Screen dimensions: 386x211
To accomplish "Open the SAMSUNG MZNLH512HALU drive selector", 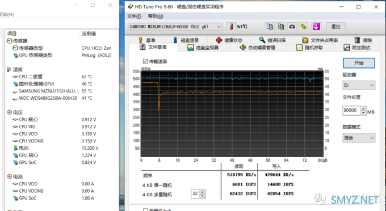I will (175, 27).
